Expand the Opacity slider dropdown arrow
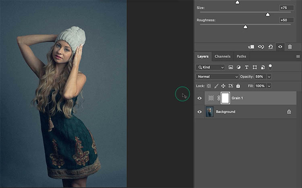 (269, 76)
